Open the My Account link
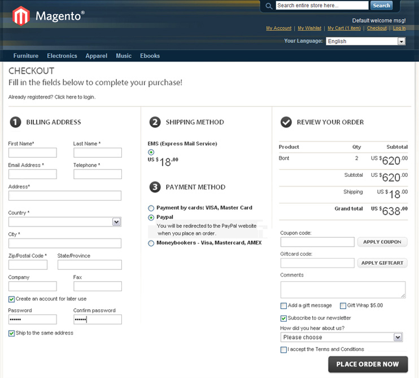The height and width of the screenshot is (378, 419). click(278, 28)
